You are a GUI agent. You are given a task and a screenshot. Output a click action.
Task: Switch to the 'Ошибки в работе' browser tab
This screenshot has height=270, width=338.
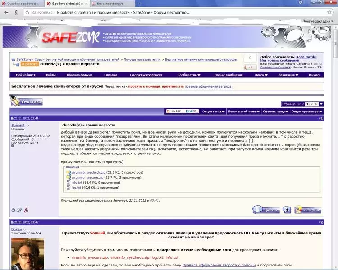click(x=22, y=4)
